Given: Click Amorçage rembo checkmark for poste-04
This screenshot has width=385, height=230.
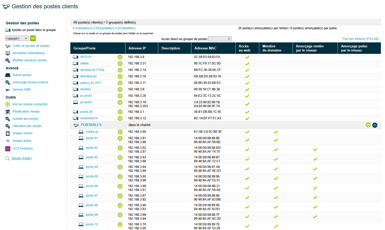Looking at the screenshot, I should [x=315, y=169].
